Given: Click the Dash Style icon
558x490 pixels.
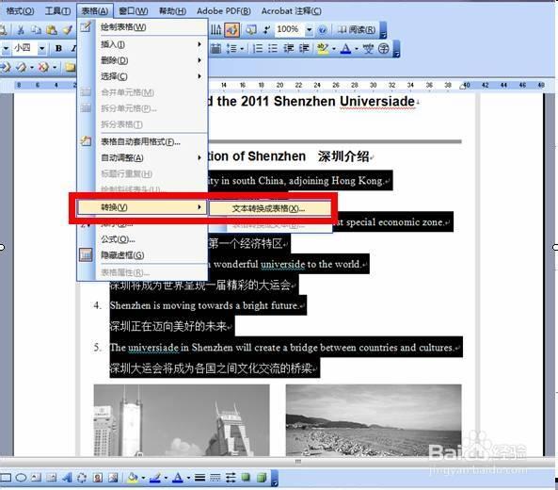Looking at the screenshot, I should click(215, 478).
